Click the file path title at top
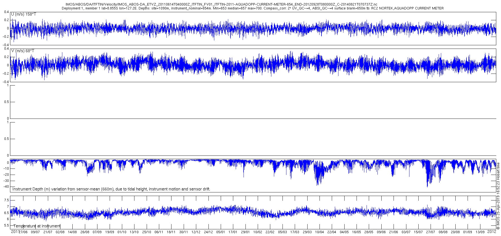 click(221, 4)
